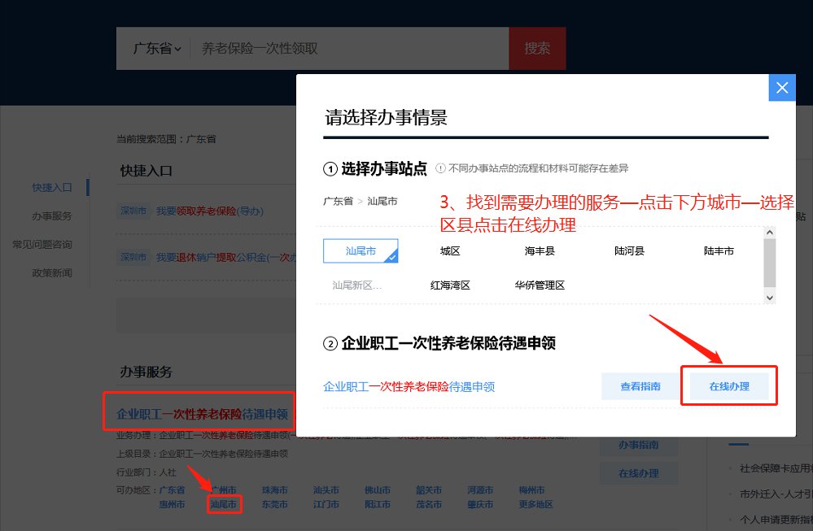Click 查看指南 button in the dialog
813x531 pixels.
point(640,386)
